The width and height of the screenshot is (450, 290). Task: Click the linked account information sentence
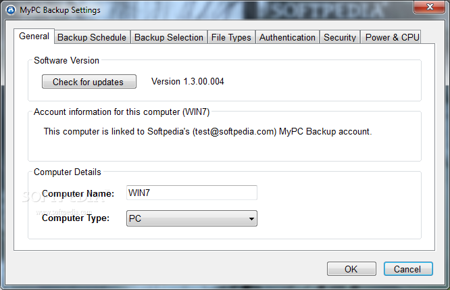pos(207,131)
